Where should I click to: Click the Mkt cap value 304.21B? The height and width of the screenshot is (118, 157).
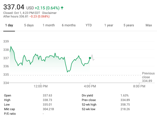coord(48,109)
